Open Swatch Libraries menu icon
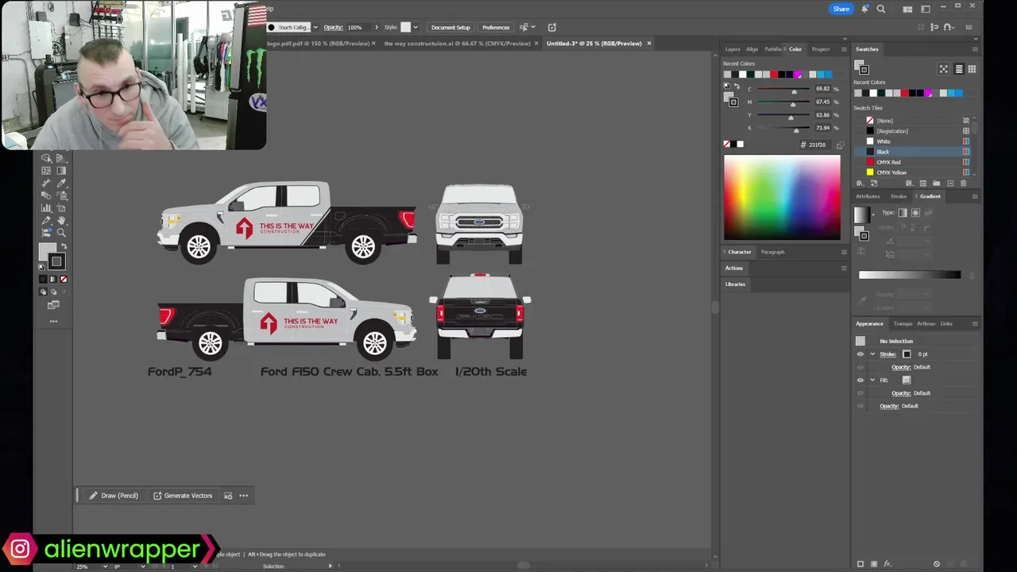The image size is (1017, 572). coord(860,184)
